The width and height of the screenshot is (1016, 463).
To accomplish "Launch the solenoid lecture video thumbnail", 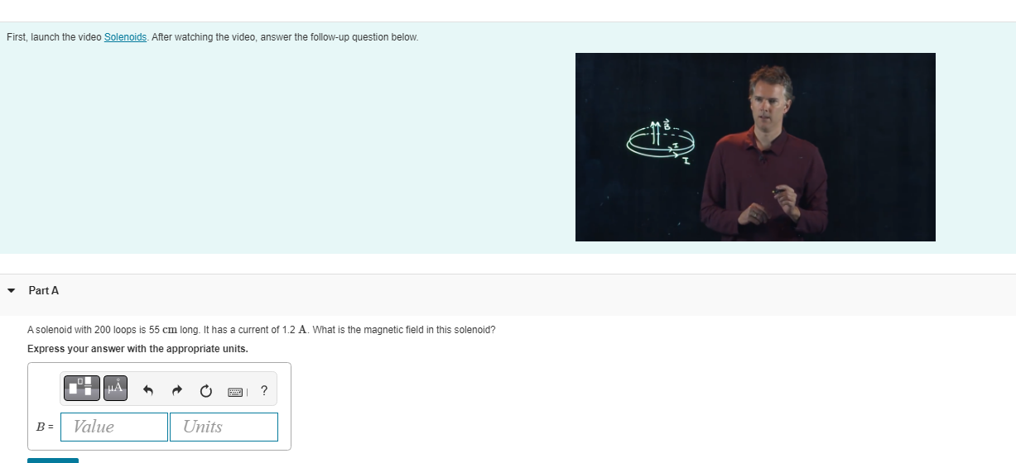I will pyautogui.click(x=755, y=147).
